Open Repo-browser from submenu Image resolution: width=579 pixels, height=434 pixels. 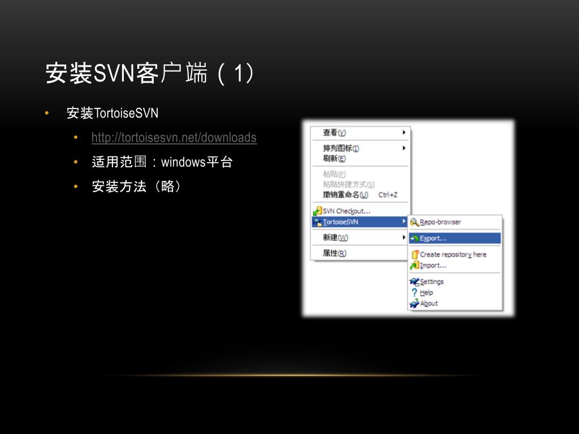tap(455, 222)
